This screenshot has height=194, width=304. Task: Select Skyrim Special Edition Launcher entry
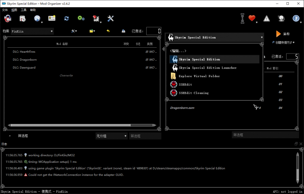[214, 68]
